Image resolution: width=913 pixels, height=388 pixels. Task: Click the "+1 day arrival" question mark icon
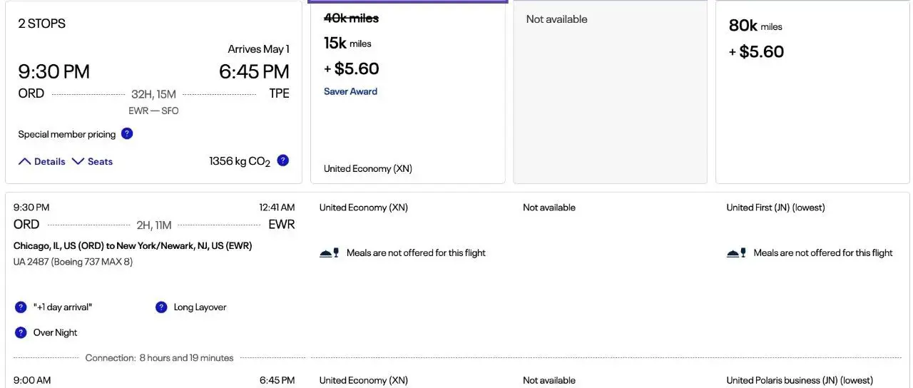21,307
